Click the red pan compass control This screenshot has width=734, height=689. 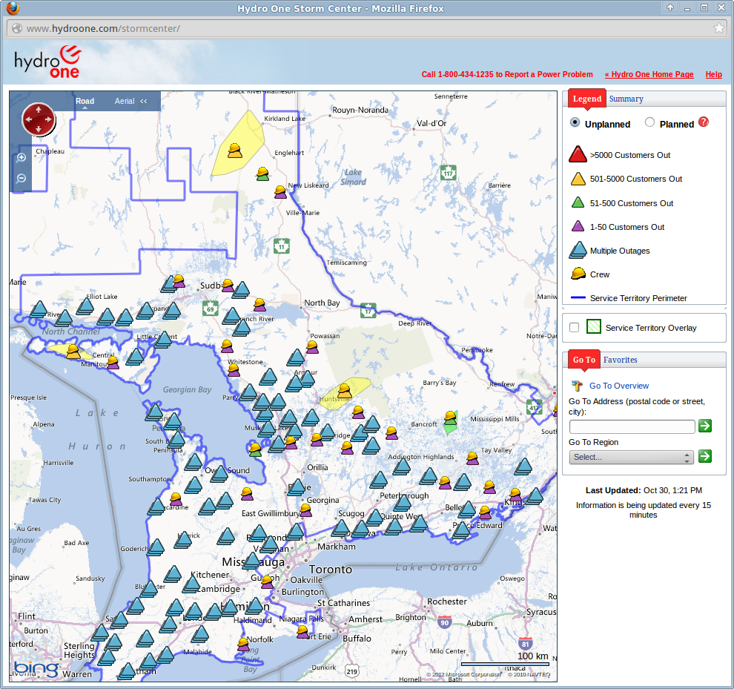point(38,119)
